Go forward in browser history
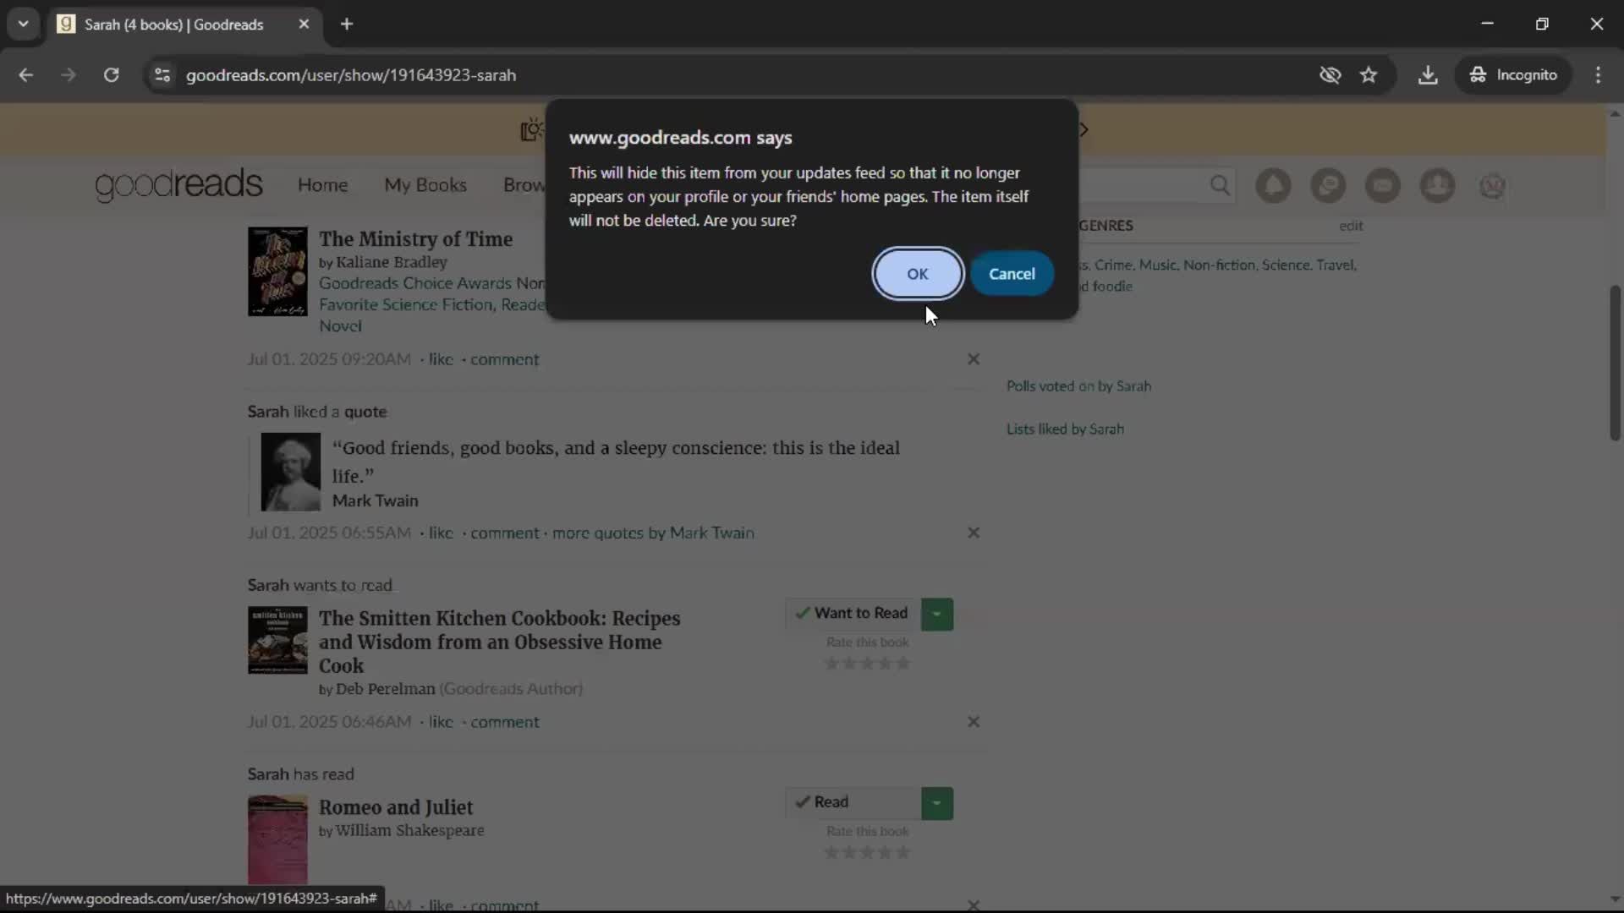 point(68,75)
